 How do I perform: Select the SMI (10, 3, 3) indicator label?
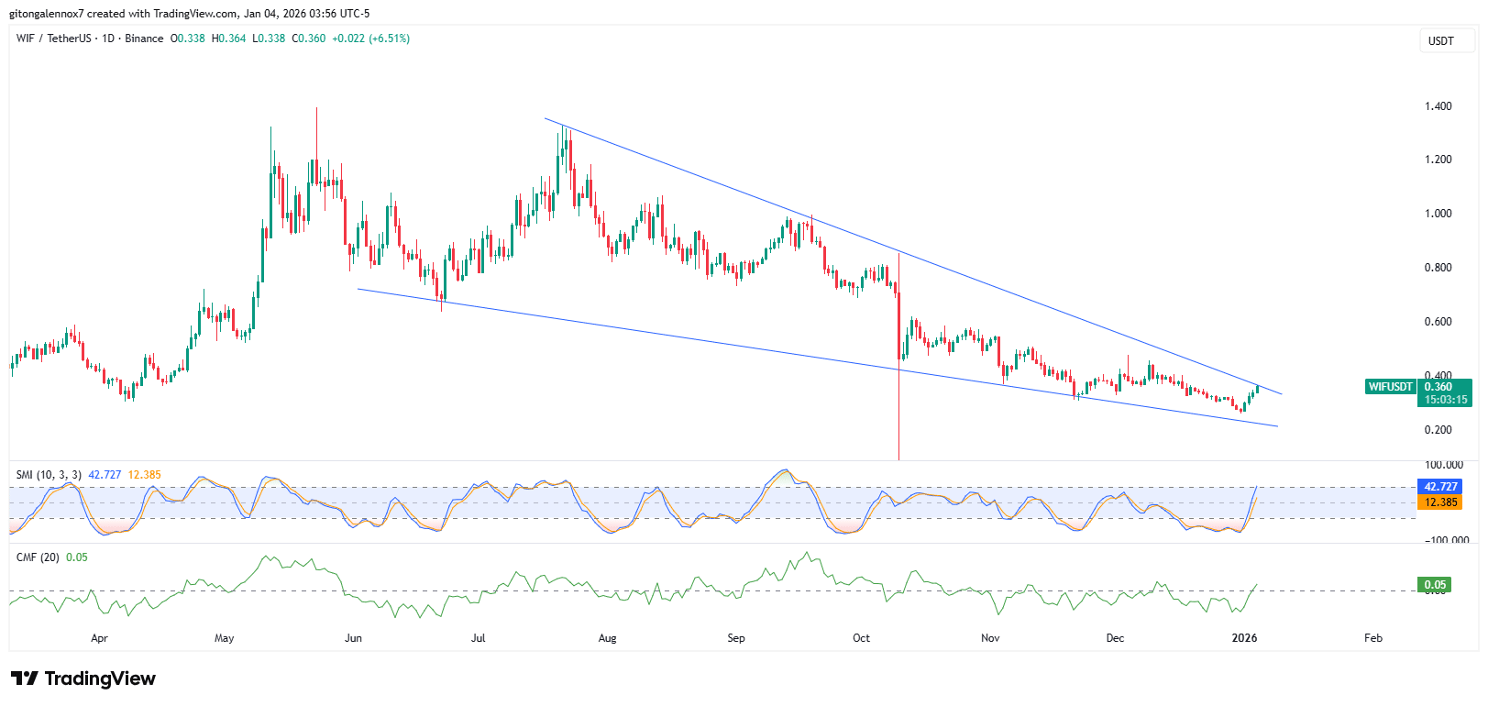point(49,475)
